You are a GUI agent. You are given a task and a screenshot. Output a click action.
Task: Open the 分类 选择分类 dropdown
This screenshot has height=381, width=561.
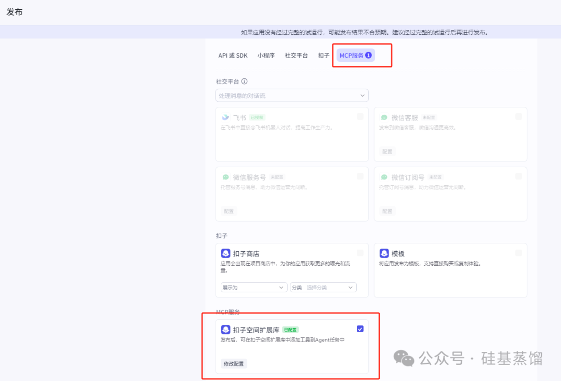pos(323,288)
